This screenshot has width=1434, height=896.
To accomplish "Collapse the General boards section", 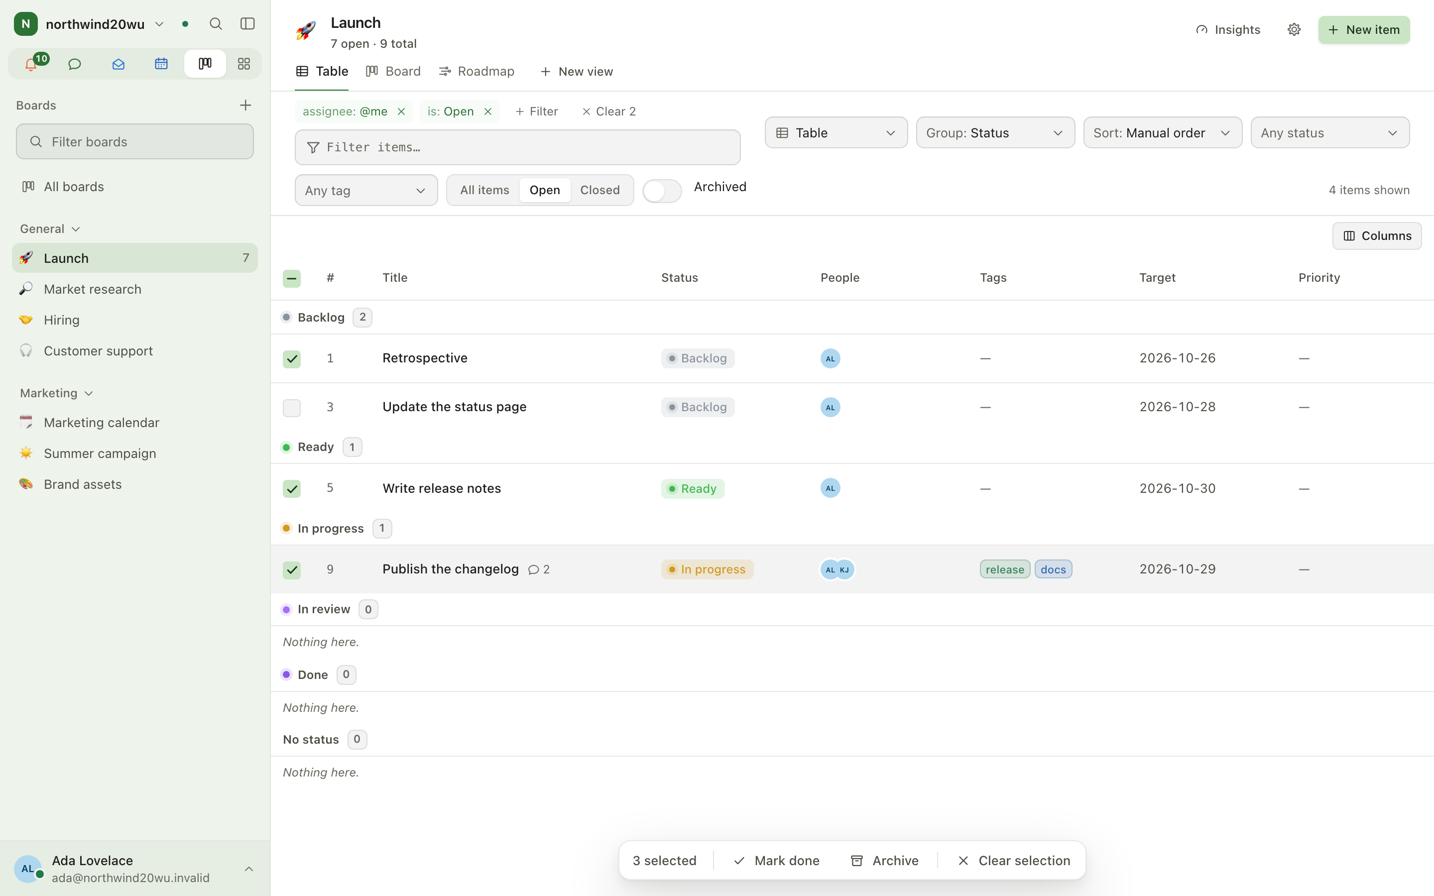I will click(50, 229).
